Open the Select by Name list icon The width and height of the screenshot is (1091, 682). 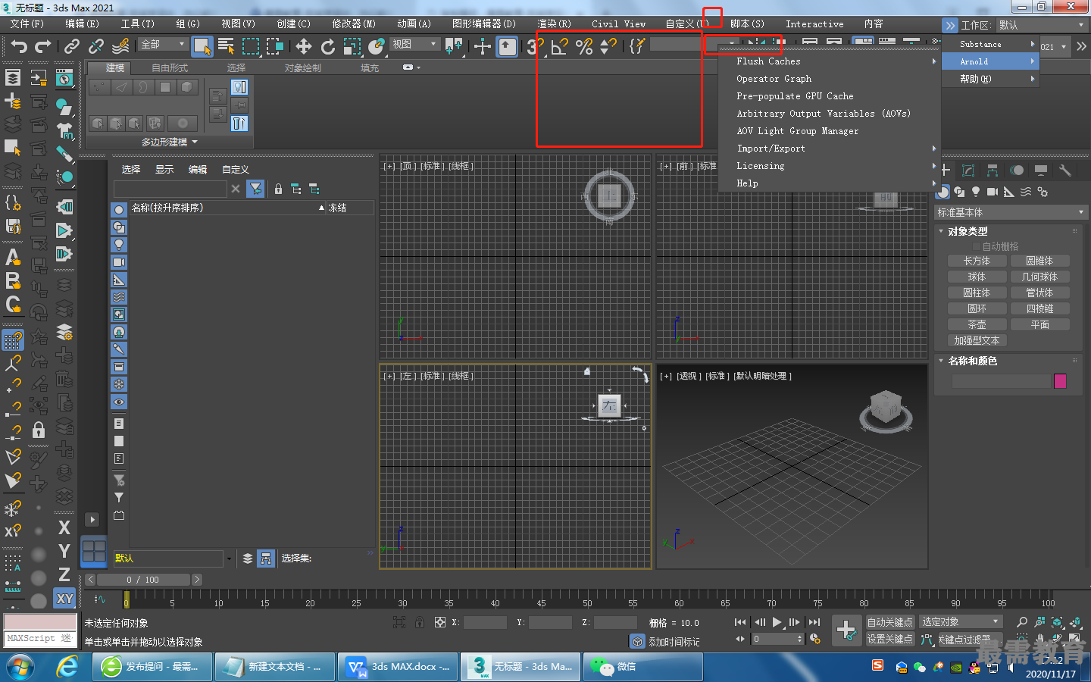[226, 47]
